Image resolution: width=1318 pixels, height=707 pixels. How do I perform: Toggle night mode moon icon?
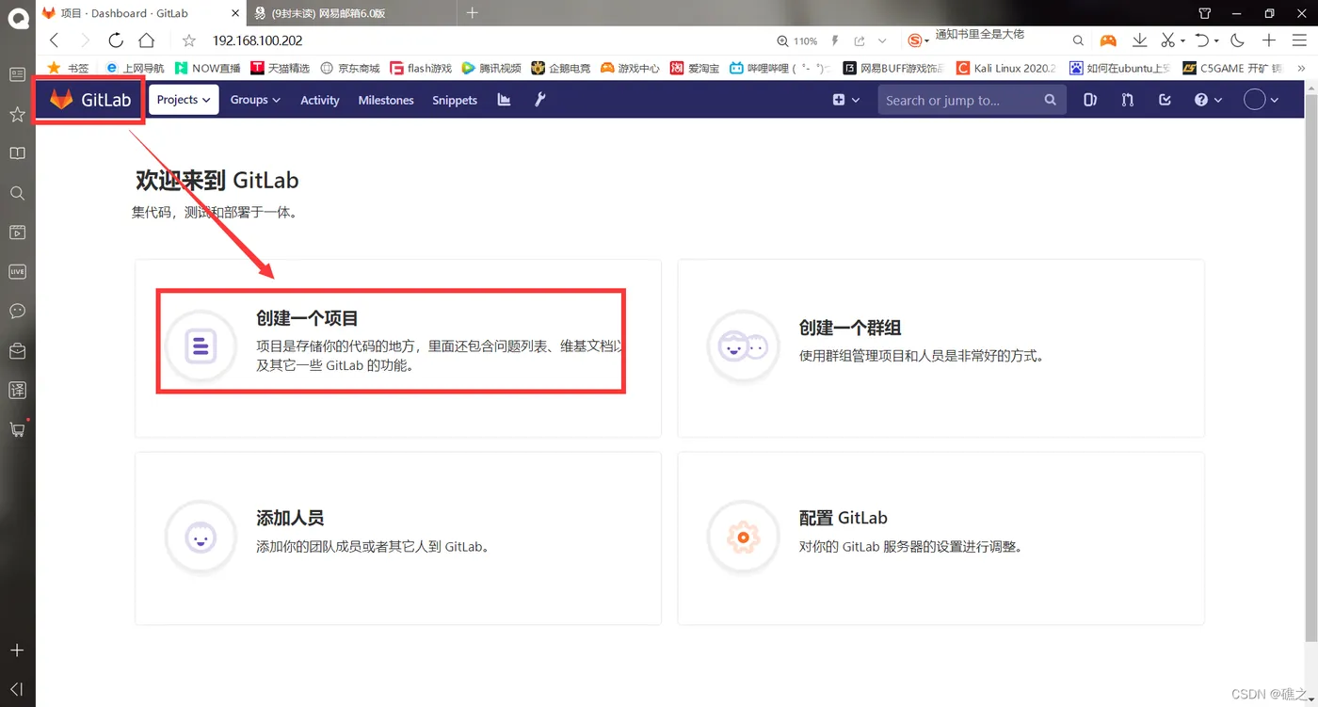click(x=1238, y=40)
